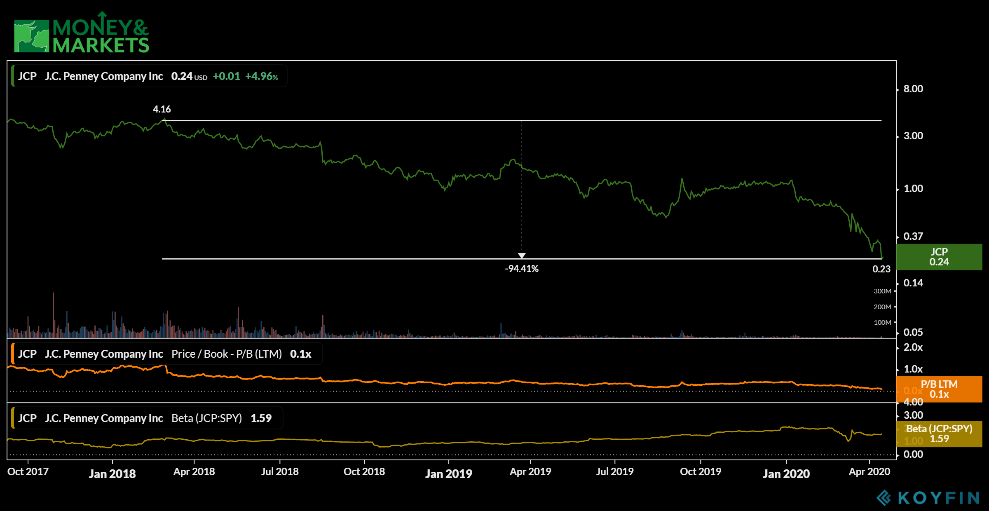Click the 4.16 peak price label
Screen dimensions: 989x511
(x=162, y=109)
